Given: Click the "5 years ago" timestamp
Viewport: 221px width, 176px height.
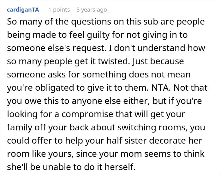Looking at the screenshot, I should pyautogui.click(x=92, y=9).
